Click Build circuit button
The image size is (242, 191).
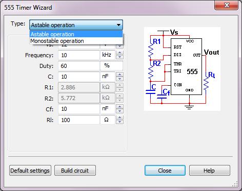click(75, 171)
